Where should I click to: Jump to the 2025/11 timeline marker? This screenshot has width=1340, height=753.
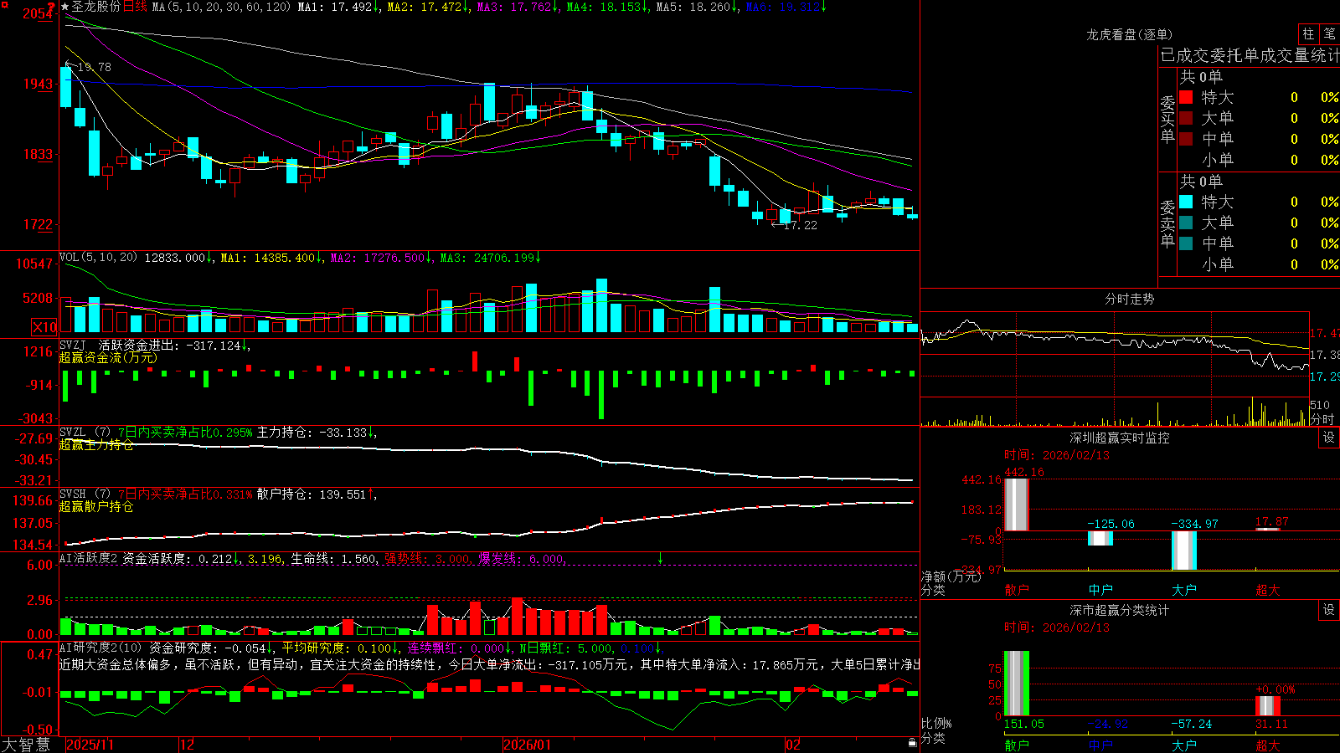(x=90, y=745)
